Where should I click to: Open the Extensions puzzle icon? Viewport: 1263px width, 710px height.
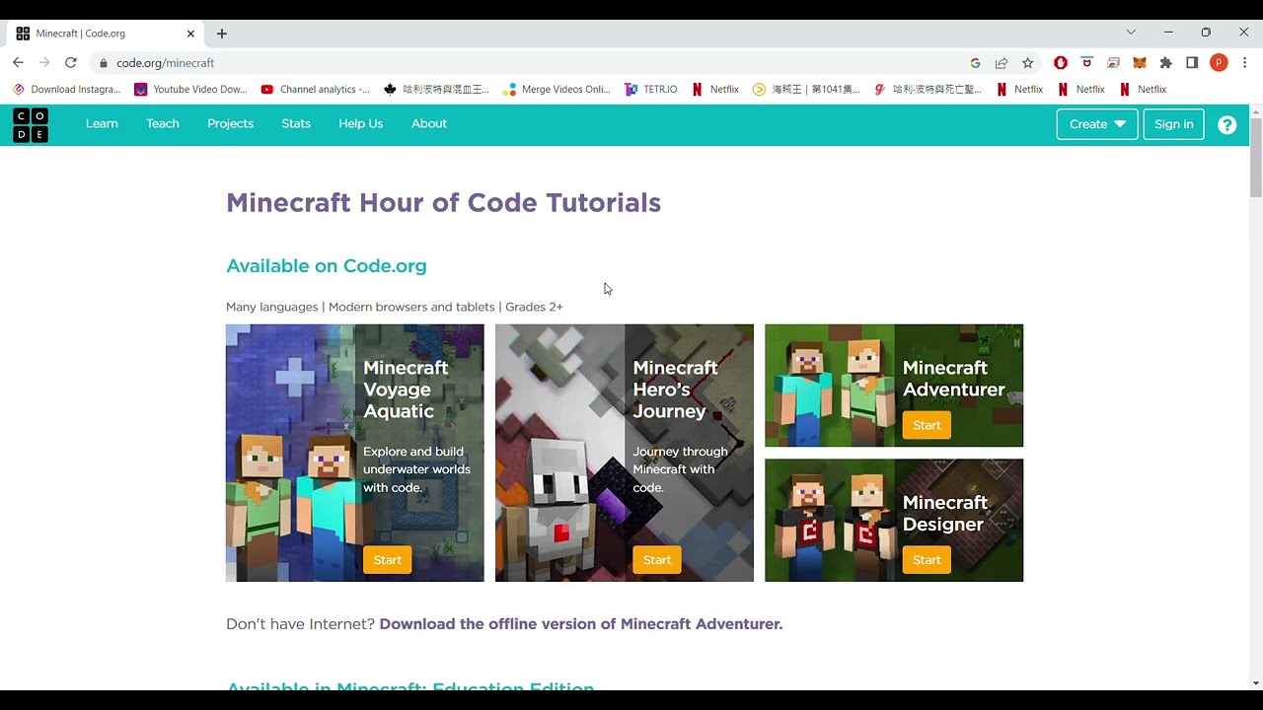(x=1166, y=63)
